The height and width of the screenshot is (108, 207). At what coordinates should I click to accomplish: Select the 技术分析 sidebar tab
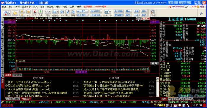pyautogui.click(x=2, y=43)
